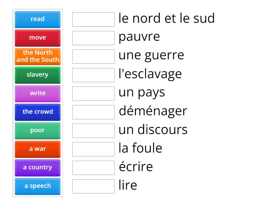Image resolution: width=275 pixels, height=206 pixels.
Task: Select the answer box next to 'la foule'
Action: [x=93, y=149]
